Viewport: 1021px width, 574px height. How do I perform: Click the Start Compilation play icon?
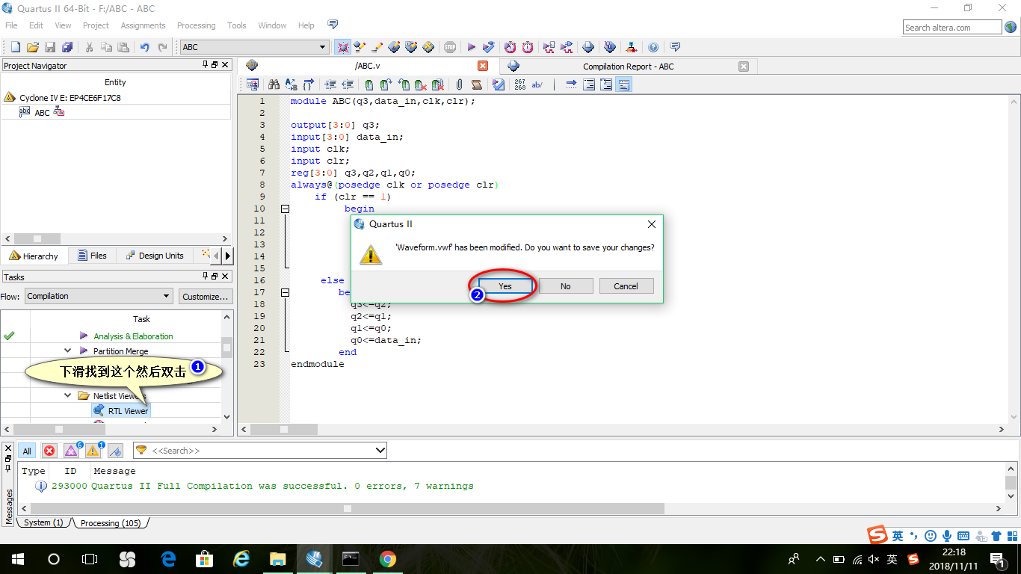point(472,47)
